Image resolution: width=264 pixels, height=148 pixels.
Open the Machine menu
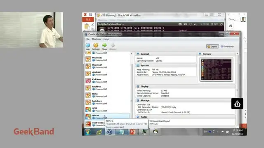click(x=96, y=39)
